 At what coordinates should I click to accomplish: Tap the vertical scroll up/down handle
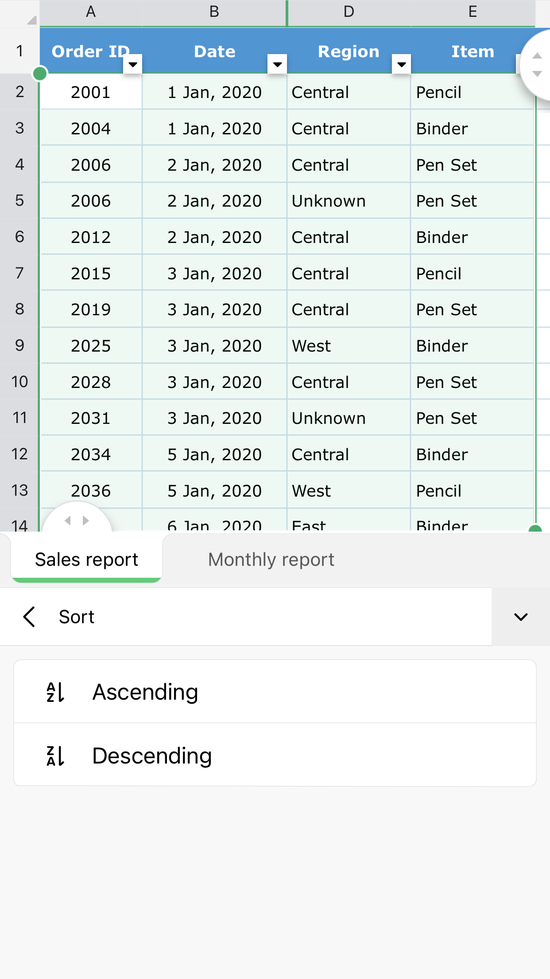[537, 65]
